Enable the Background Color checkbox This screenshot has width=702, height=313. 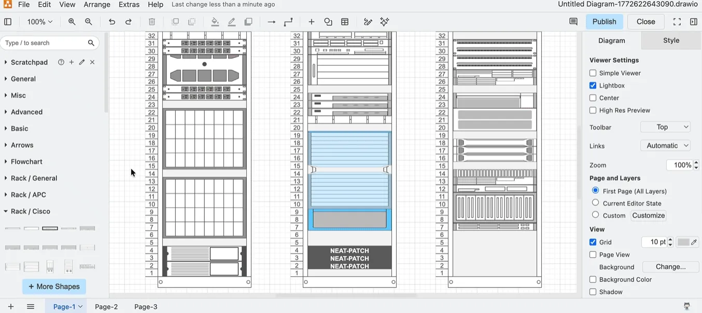(x=593, y=279)
